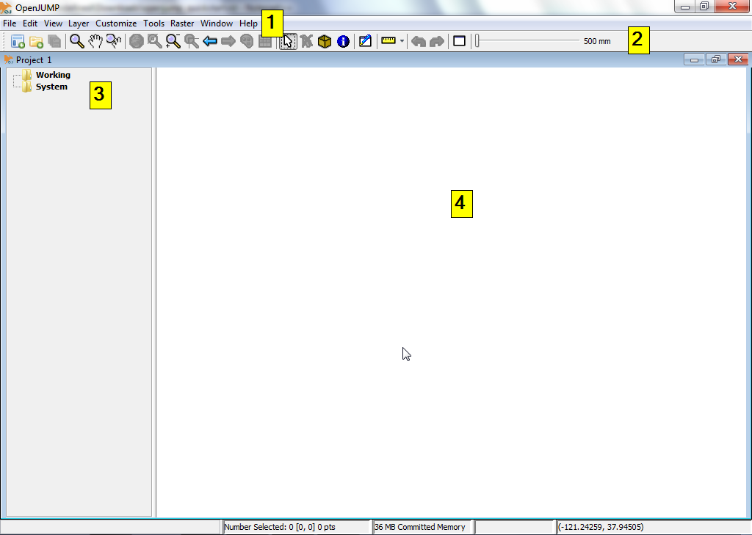The width and height of the screenshot is (752, 535).
Task: Click the Save datasets stacked-disks icon
Action: point(54,41)
